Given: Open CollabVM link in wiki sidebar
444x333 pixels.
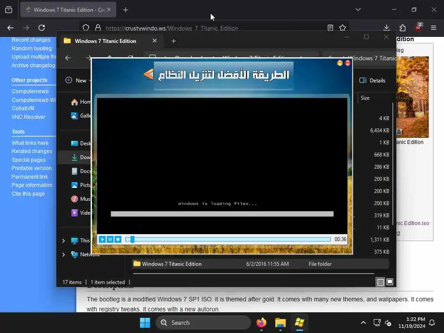Looking at the screenshot, I should (x=23, y=108).
